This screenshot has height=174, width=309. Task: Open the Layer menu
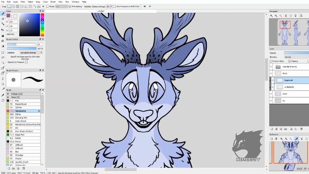15,2
